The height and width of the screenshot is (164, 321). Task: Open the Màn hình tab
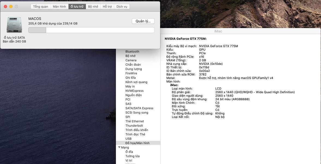59,7
